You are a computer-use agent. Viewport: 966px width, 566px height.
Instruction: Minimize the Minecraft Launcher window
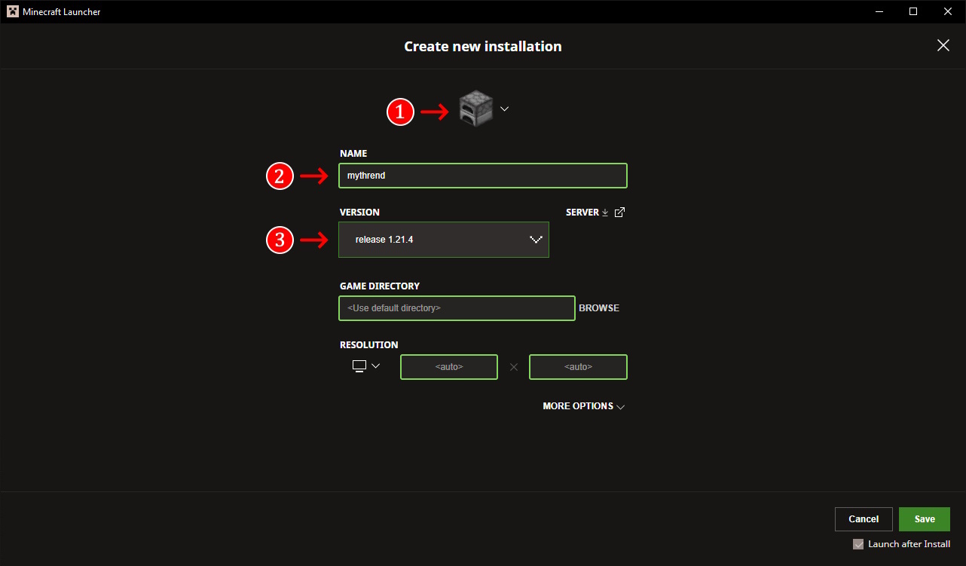tap(879, 11)
